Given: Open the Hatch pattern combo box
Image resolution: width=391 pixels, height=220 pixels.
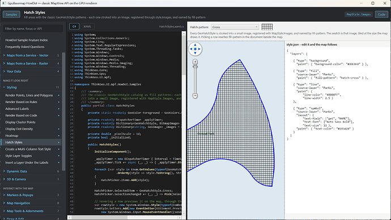Looking at the screenshot, I should (235, 27).
